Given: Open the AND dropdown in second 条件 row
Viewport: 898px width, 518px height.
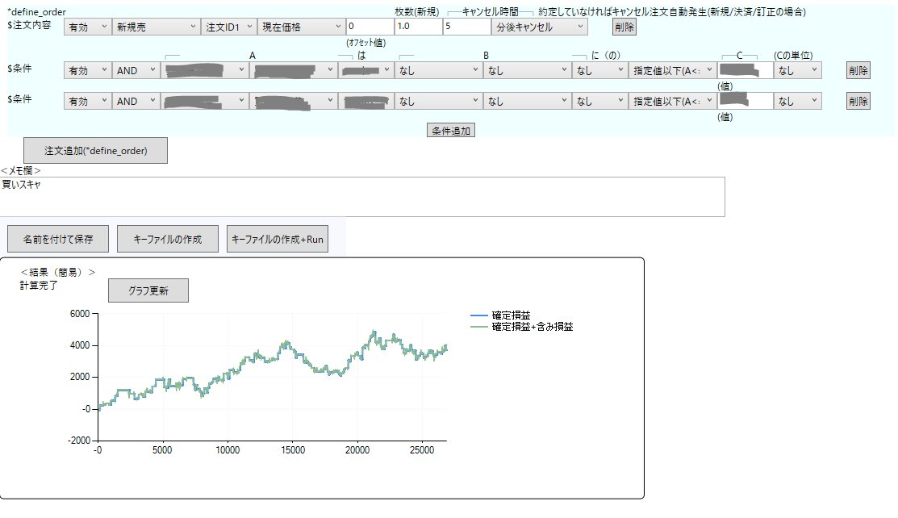Looking at the screenshot, I should (x=136, y=101).
